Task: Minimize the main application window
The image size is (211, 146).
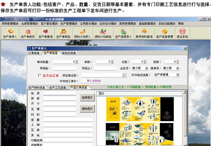Action: (x=201, y=19)
